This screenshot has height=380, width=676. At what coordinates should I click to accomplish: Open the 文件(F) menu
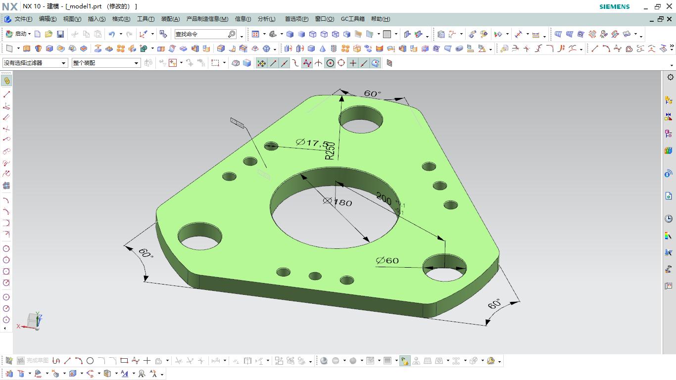23,19
